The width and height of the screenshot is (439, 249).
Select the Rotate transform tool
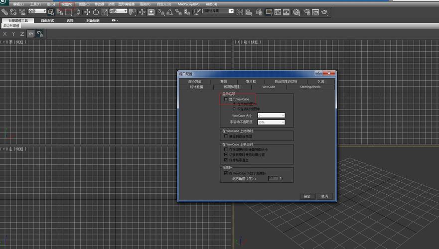coord(96,11)
